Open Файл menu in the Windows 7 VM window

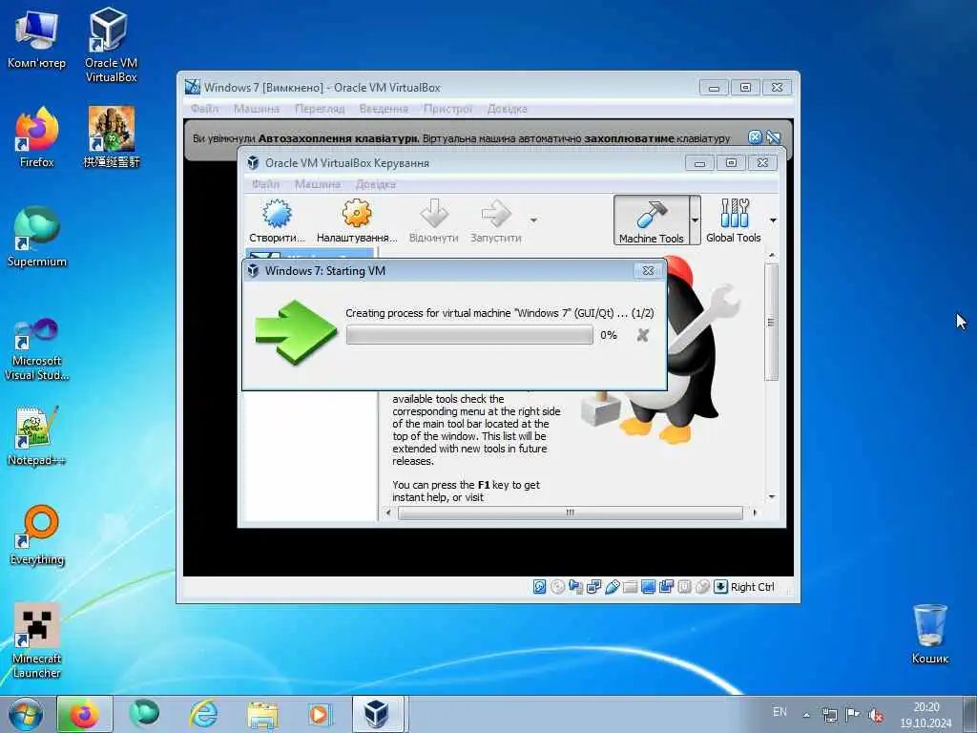(x=204, y=109)
